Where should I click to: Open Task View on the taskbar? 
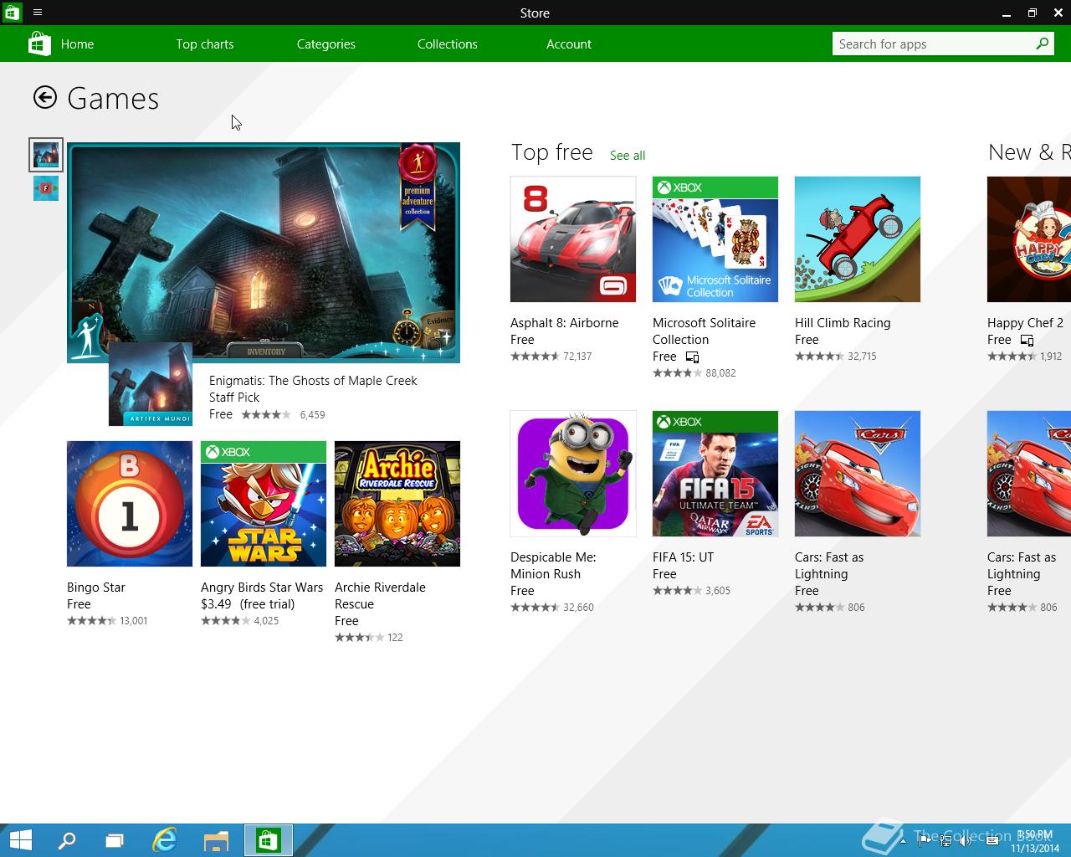tap(115, 840)
